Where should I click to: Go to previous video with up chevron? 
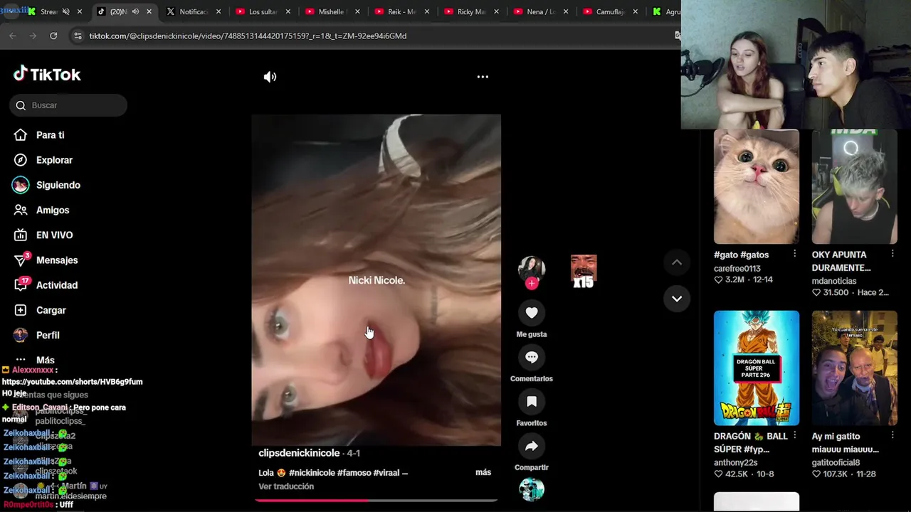(677, 262)
